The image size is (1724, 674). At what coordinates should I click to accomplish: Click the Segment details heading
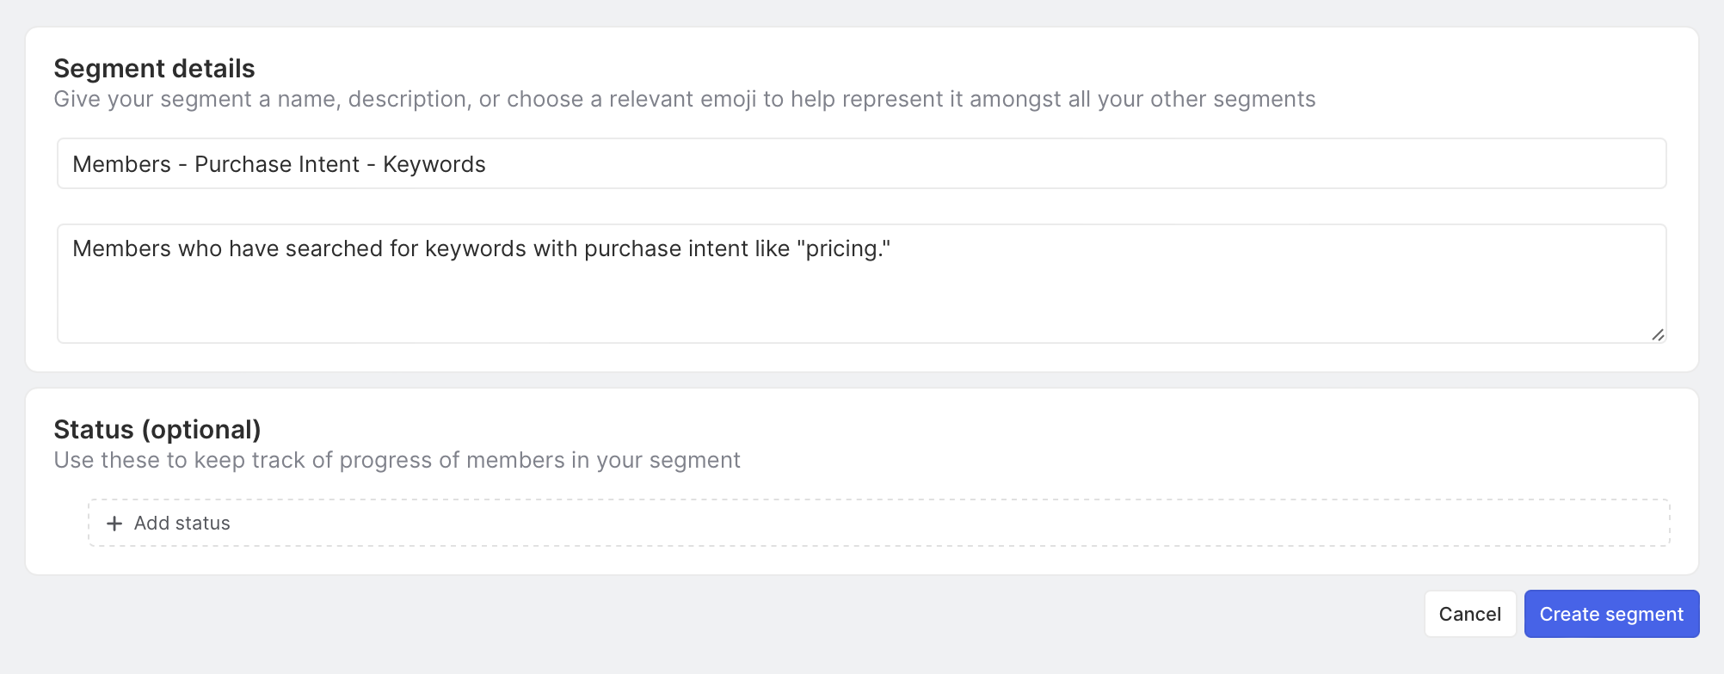click(x=154, y=69)
